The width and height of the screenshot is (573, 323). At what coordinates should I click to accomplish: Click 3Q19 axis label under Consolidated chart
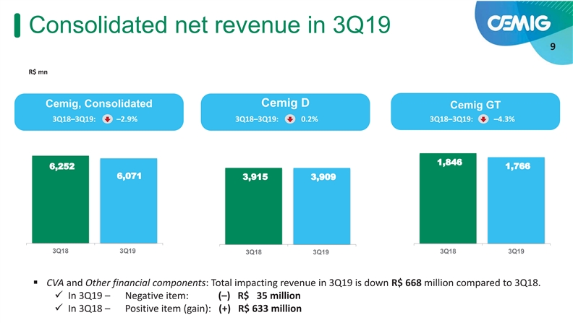[127, 251]
